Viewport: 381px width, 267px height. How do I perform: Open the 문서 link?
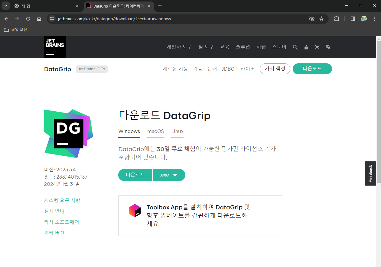coord(212,69)
